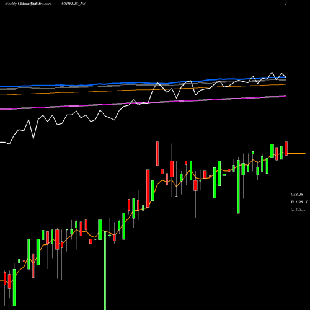Click the price value 983.28
Screen dimensions: 310x310
[297, 195]
